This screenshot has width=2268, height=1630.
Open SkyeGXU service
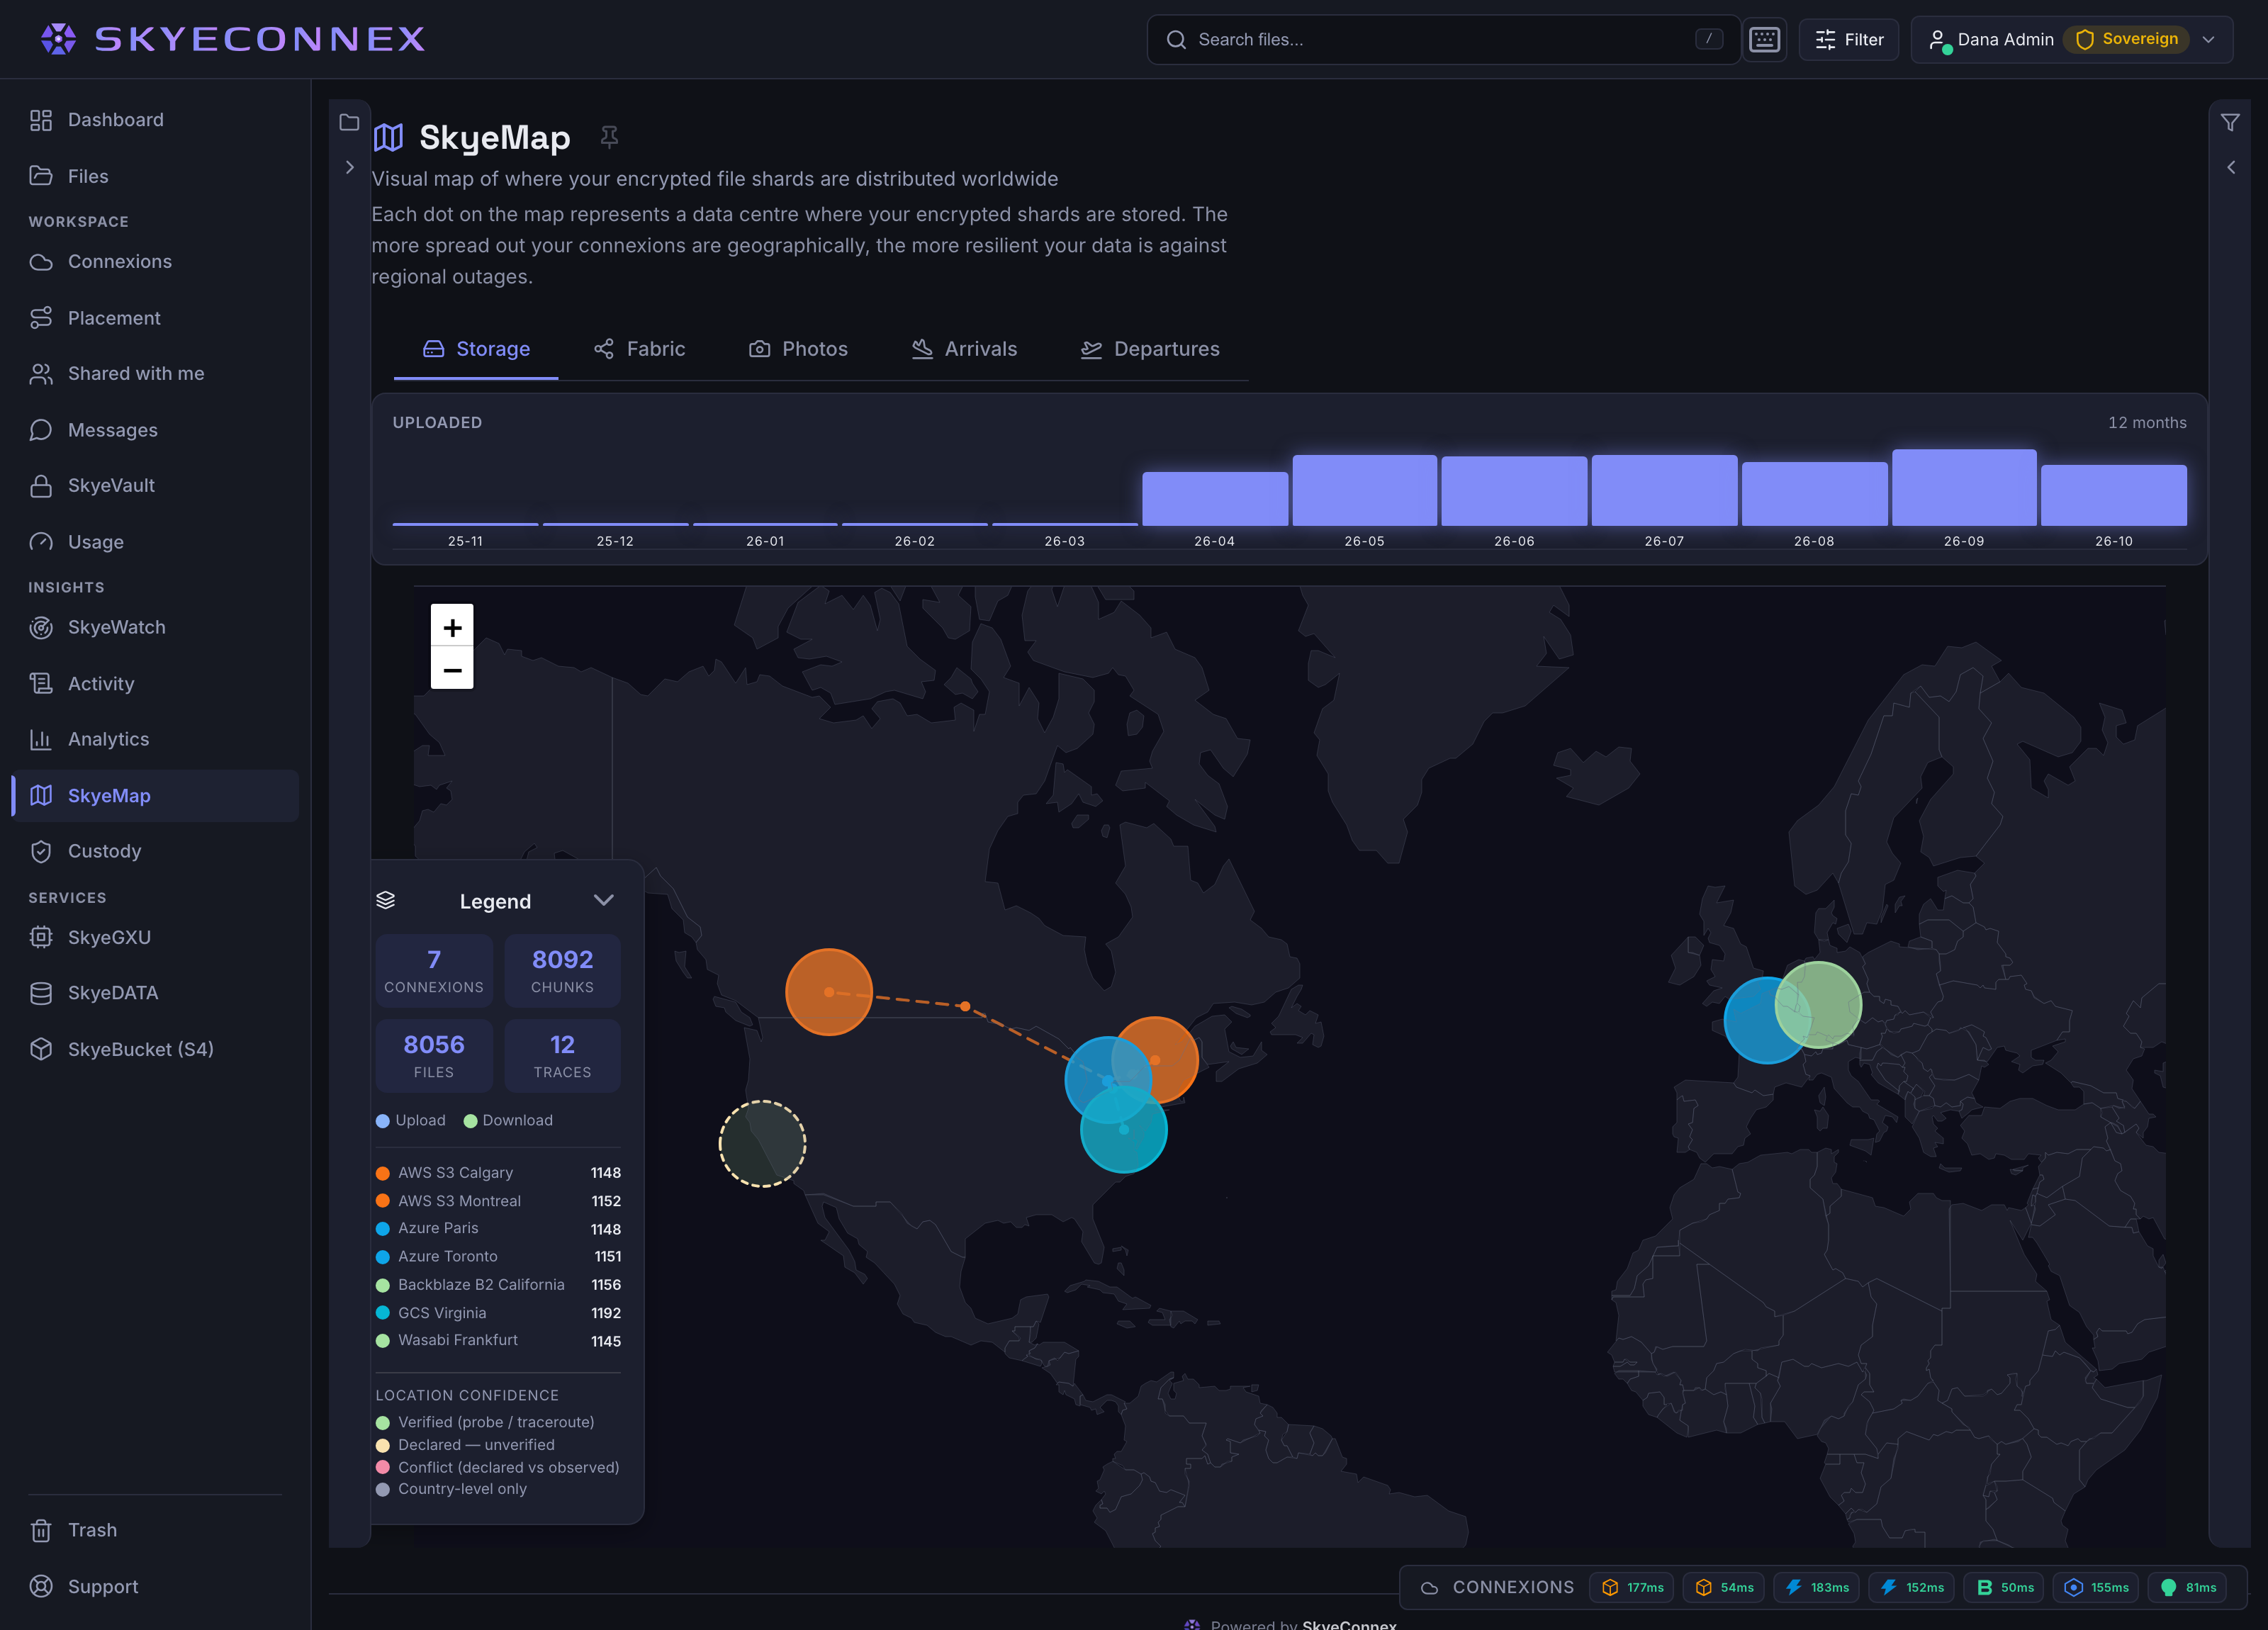coord(155,938)
